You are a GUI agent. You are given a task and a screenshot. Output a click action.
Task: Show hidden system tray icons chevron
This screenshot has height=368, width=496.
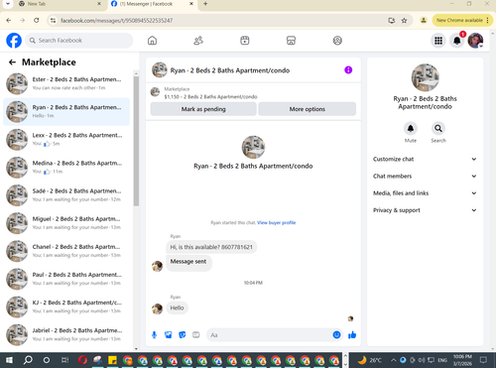(x=394, y=360)
